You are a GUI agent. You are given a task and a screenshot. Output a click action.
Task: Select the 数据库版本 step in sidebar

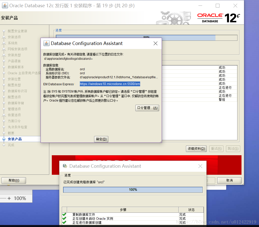[x=16, y=67]
